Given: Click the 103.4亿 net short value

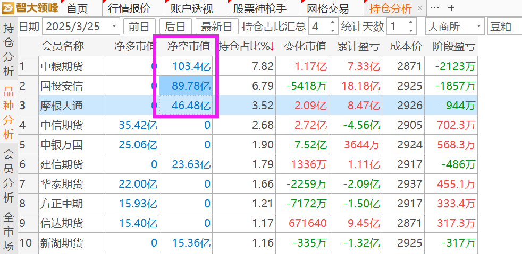Looking at the screenshot, I should pos(191,66).
